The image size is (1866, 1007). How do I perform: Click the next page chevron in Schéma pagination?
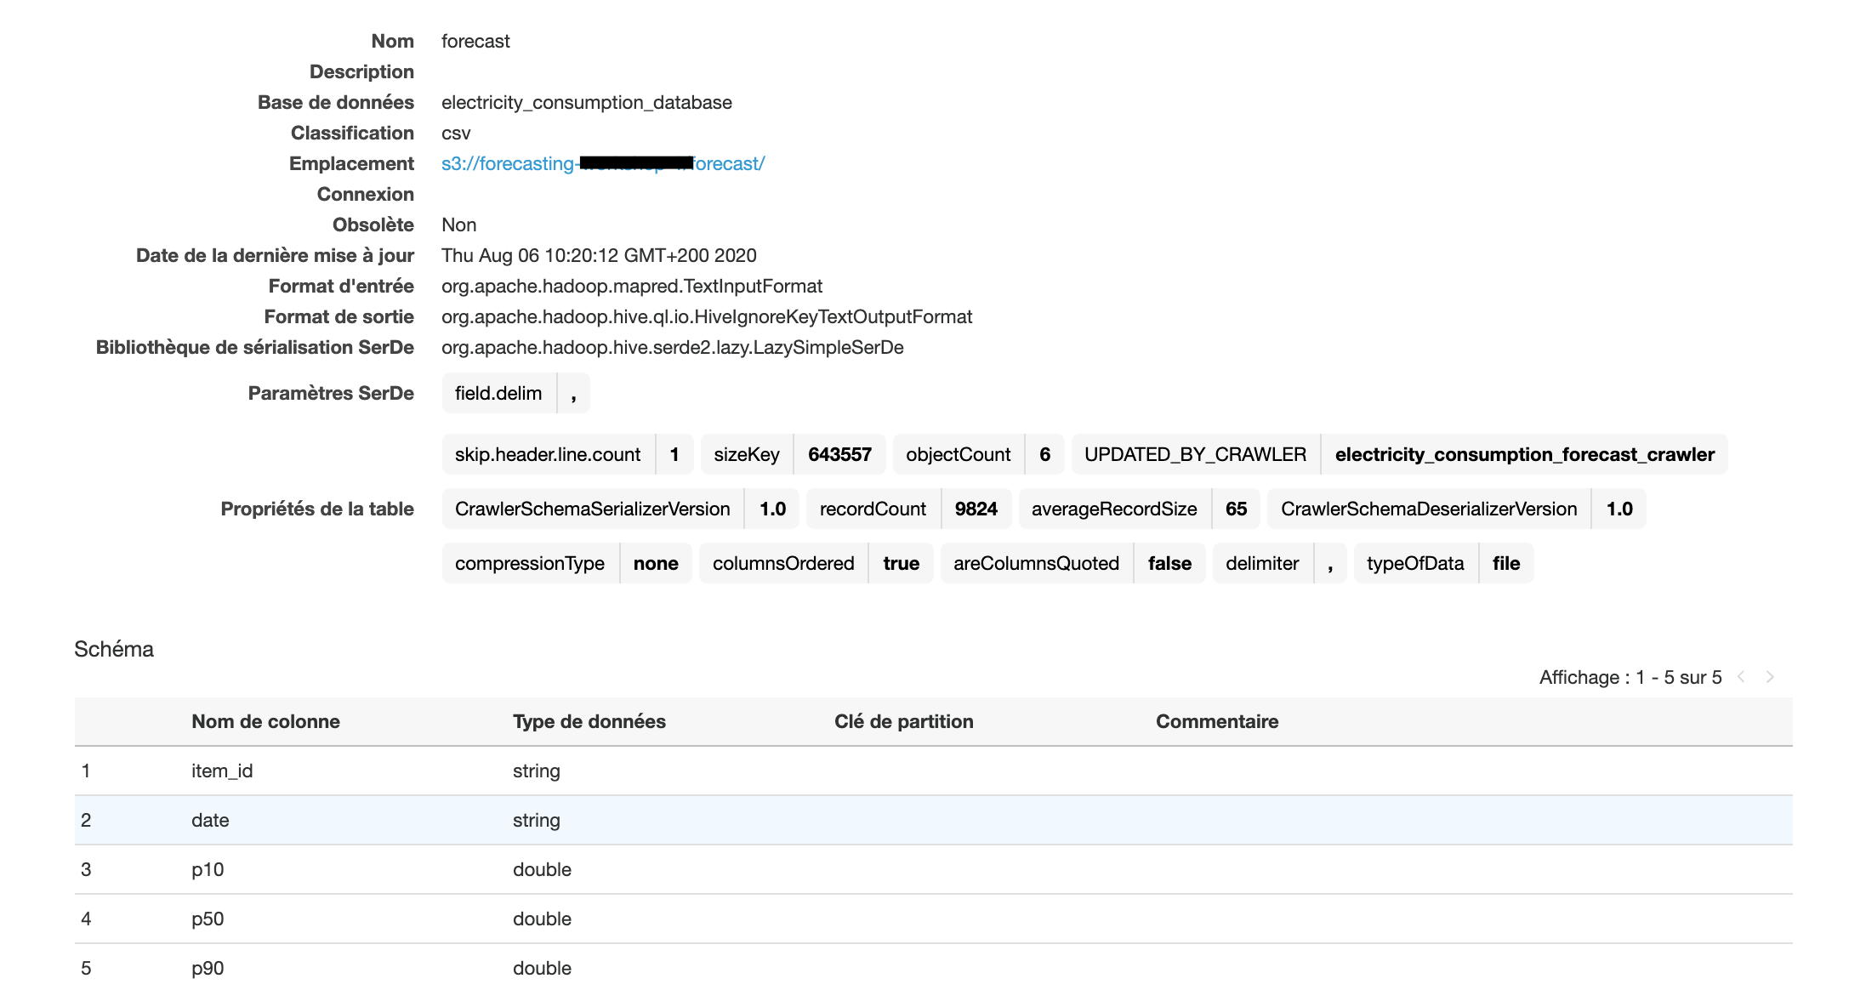point(1770,677)
